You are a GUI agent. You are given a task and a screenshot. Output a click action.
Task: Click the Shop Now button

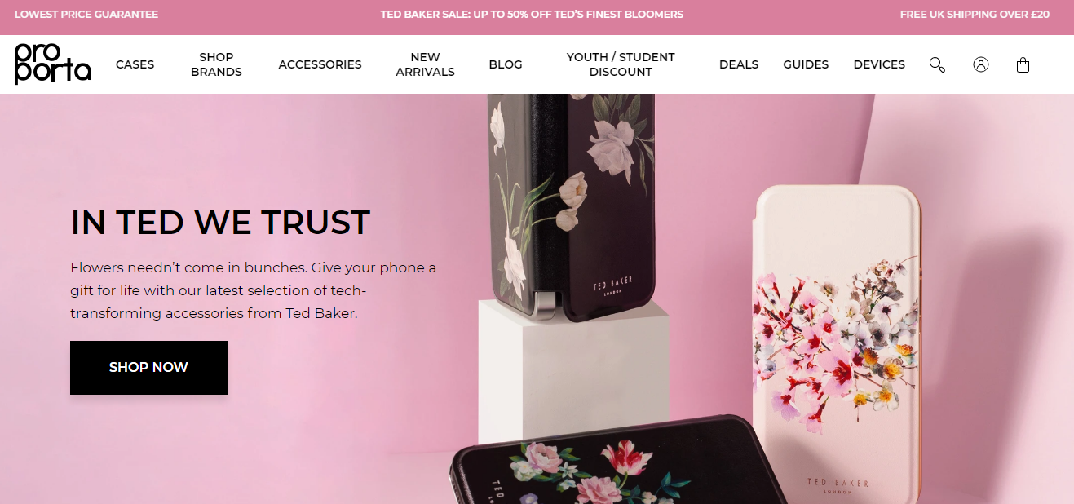point(148,367)
